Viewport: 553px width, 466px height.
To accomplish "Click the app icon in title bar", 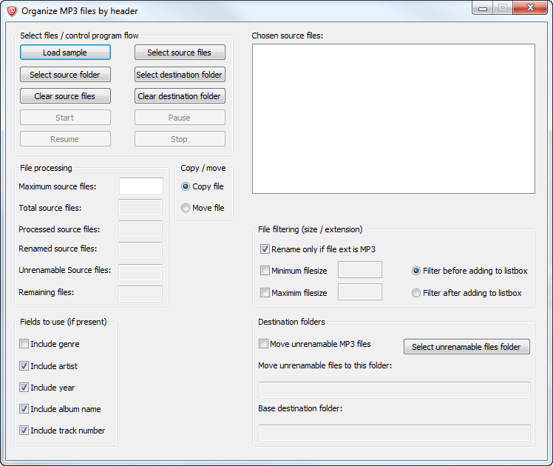I will tap(12, 11).
